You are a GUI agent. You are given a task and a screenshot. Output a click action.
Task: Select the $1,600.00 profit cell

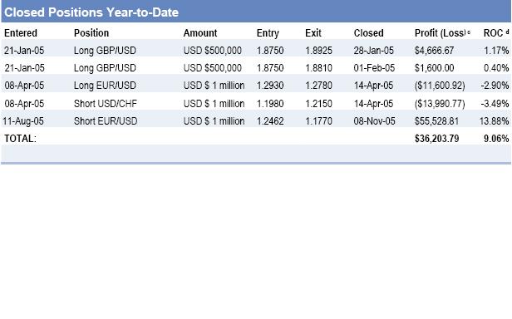(434, 68)
